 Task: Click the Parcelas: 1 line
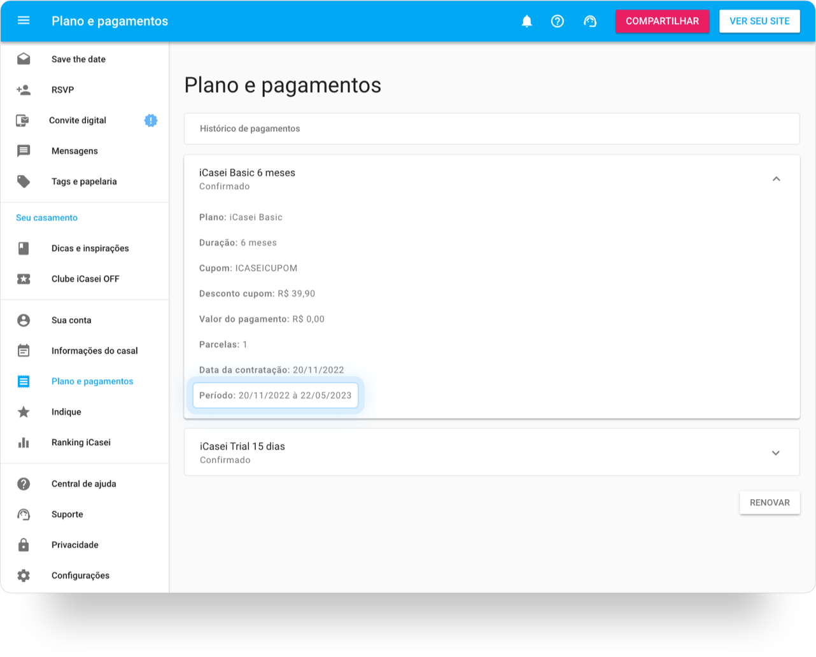pyautogui.click(x=223, y=344)
